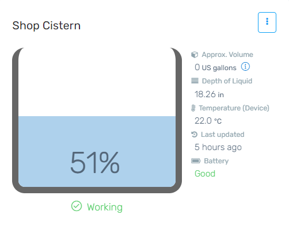289x226 pixels.
Task: Click the 18.26 in depth value
Action: click(209, 94)
